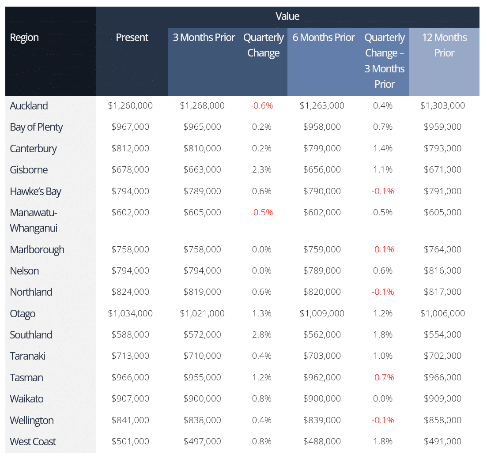Select the Manawatu-Whanganui region label
The height and width of the screenshot is (462, 487).
[x=34, y=220]
